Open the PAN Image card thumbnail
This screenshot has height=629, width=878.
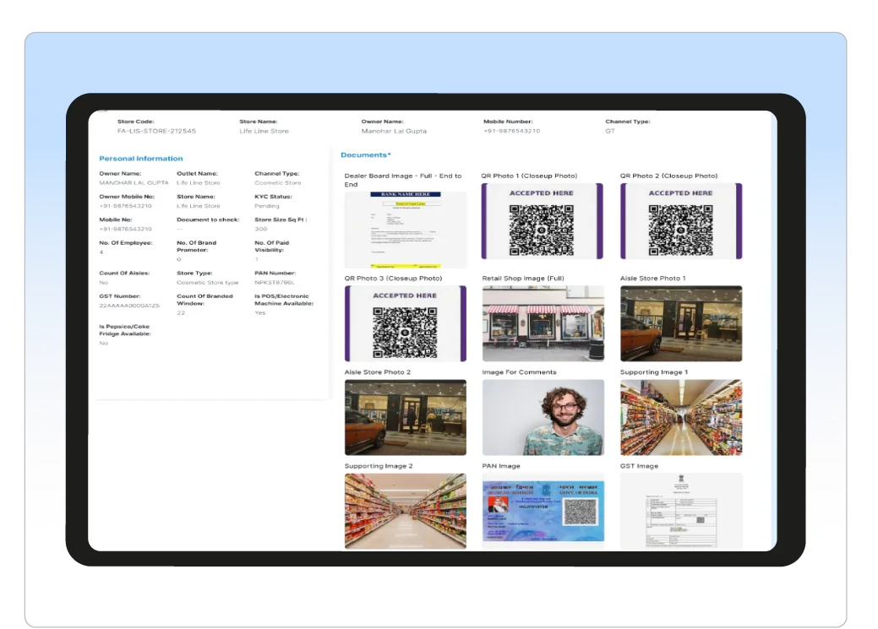[543, 511]
